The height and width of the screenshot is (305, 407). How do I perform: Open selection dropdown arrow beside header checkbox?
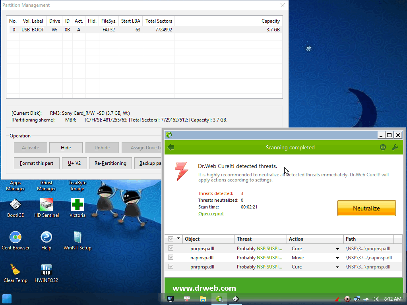pos(178,238)
